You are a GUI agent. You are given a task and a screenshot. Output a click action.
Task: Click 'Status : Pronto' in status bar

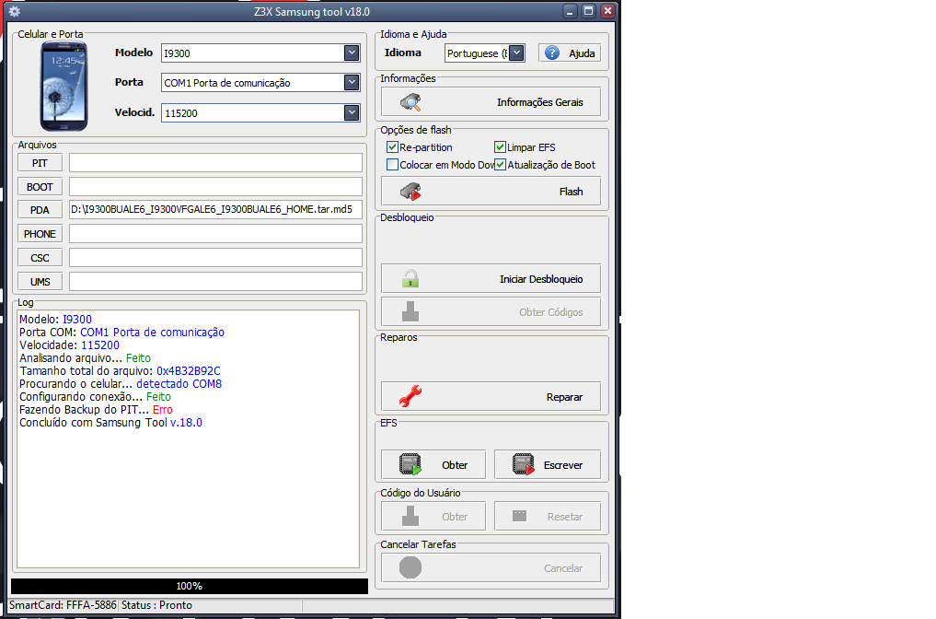pyautogui.click(x=157, y=604)
